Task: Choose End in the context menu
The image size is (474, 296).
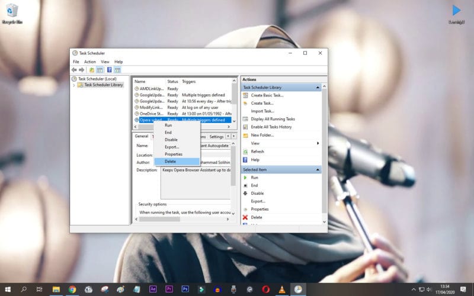Action: pos(177,132)
